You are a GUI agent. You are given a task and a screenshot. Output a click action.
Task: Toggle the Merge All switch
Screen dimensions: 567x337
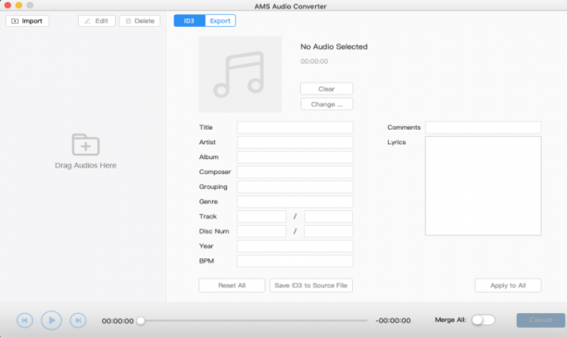click(x=483, y=320)
